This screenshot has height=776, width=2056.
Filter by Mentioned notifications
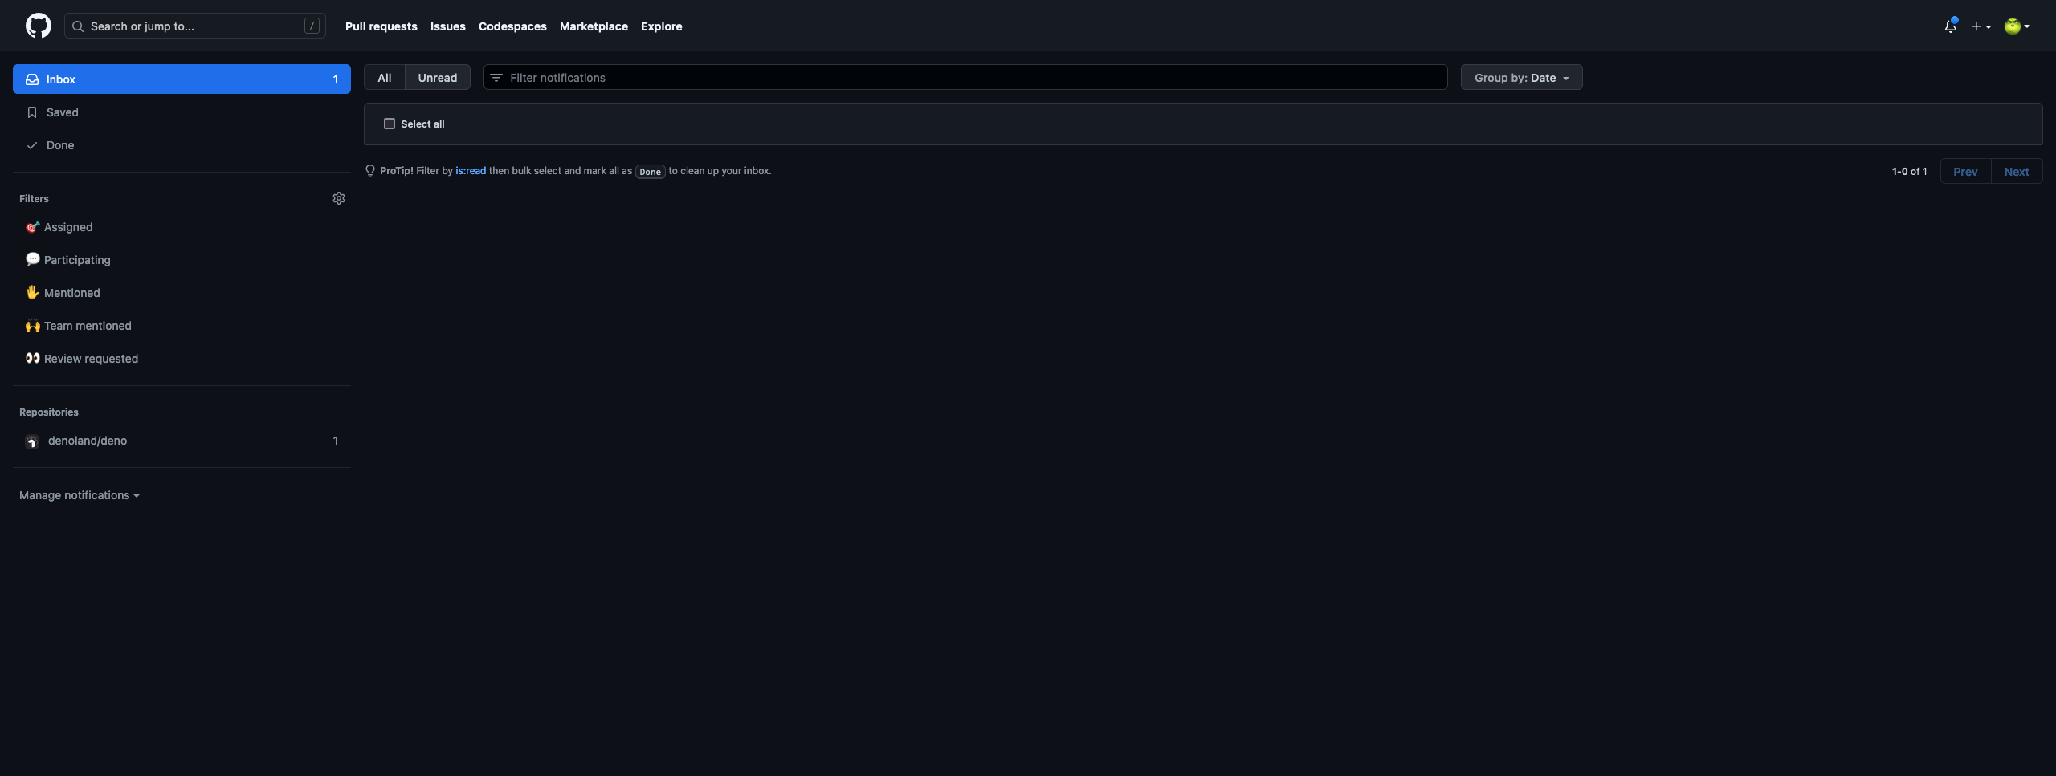72,292
